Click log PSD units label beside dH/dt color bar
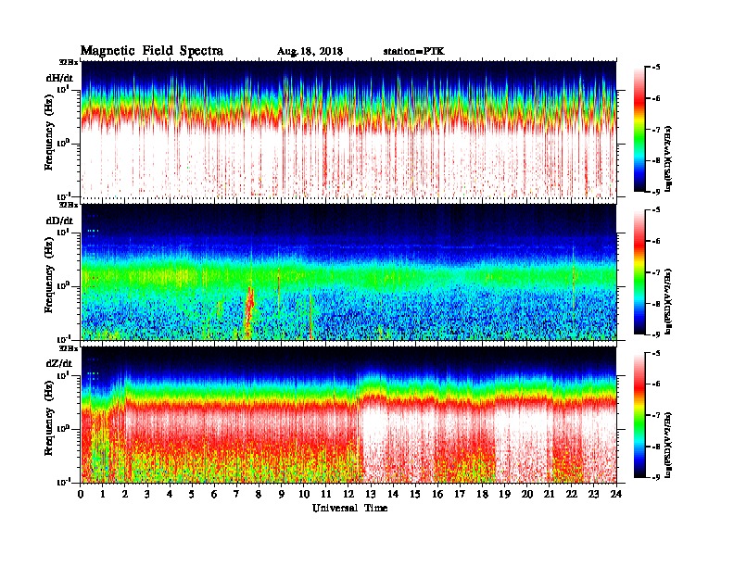The image size is (734, 567). [669, 158]
